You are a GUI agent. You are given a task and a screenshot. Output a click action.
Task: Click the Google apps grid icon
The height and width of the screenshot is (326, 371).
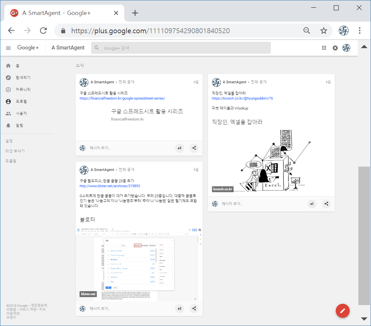(324, 48)
